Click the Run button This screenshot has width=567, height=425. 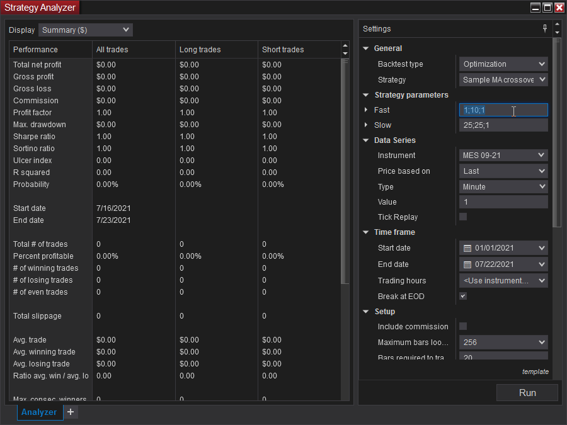(527, 393)
